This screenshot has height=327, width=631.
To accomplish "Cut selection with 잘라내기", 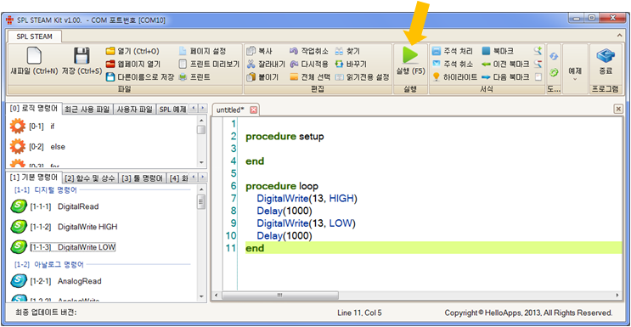I will 266,64.
